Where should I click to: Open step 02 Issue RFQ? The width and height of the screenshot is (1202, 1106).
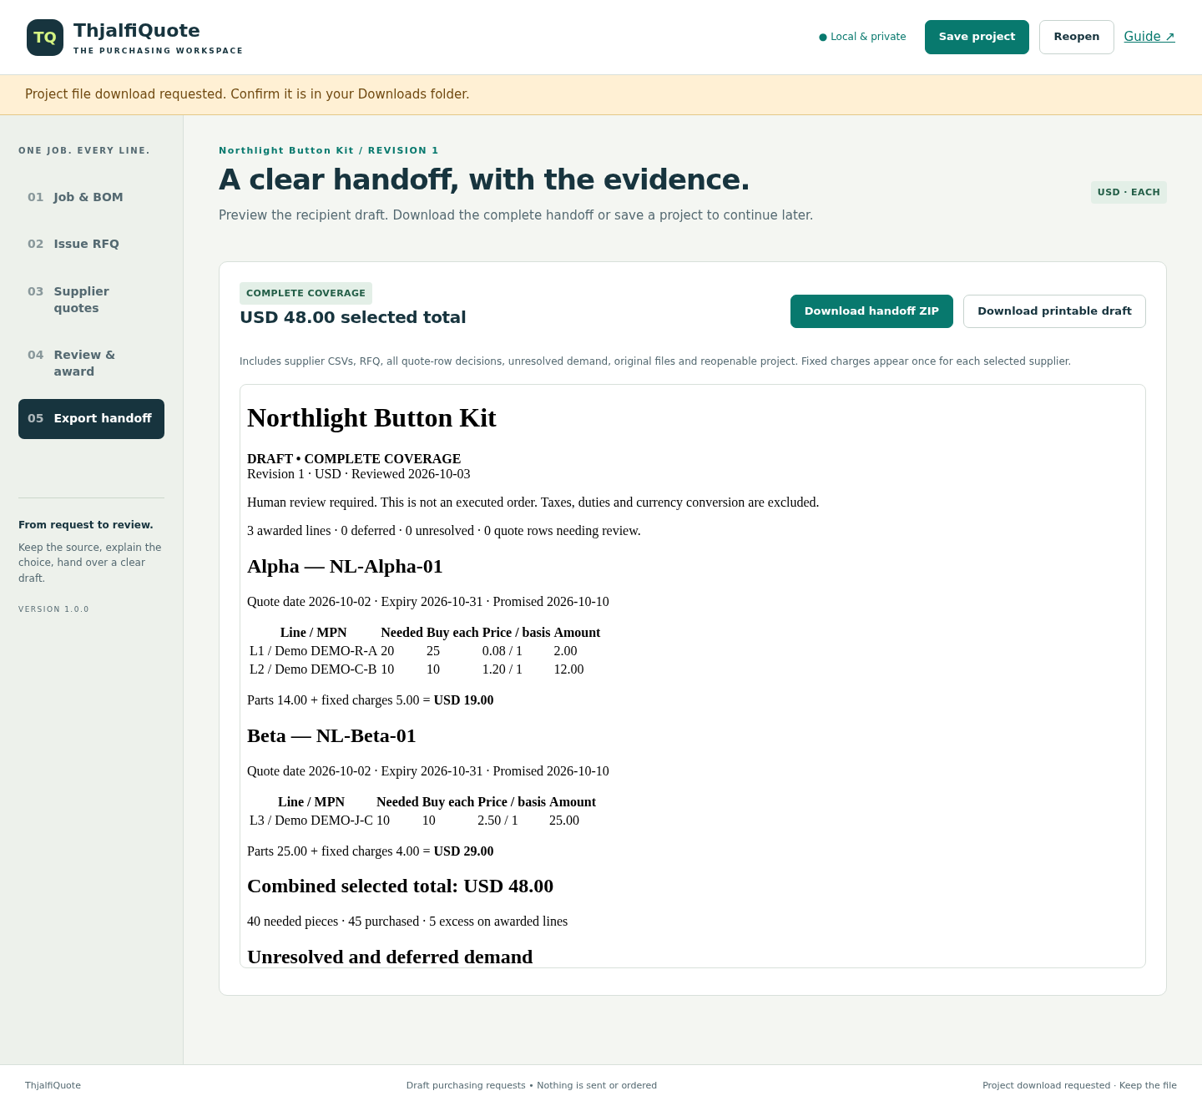(91, 244)
